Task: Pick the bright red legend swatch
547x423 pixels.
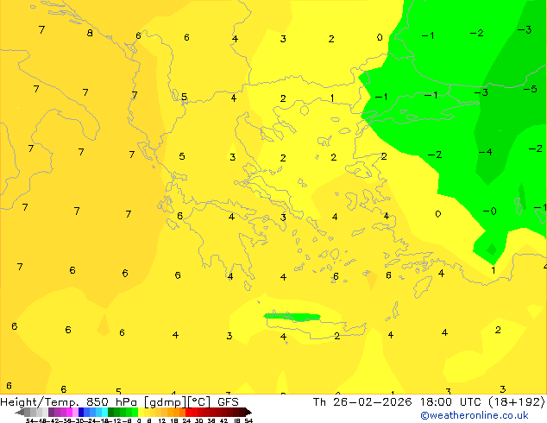Action: tap(188, 412)
